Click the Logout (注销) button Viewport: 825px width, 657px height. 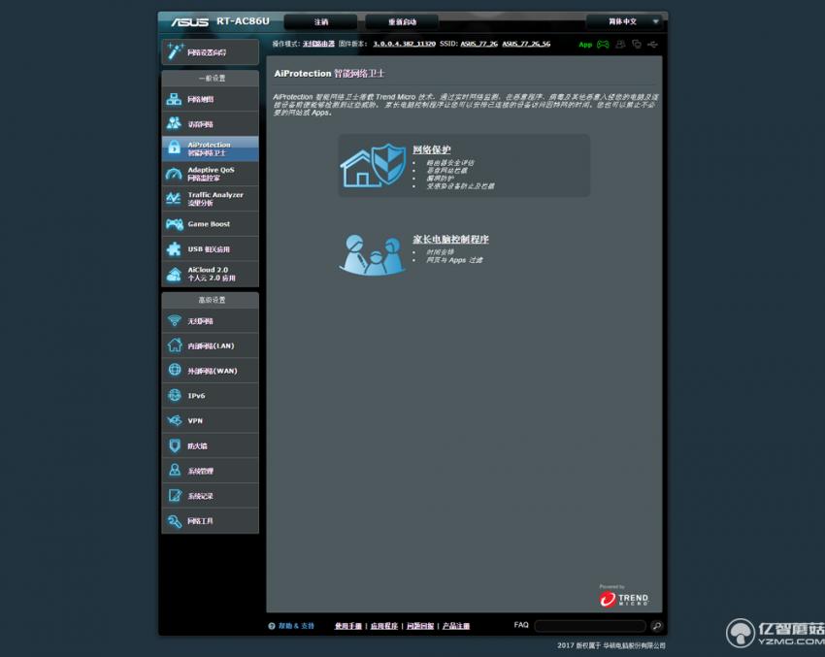321,21
